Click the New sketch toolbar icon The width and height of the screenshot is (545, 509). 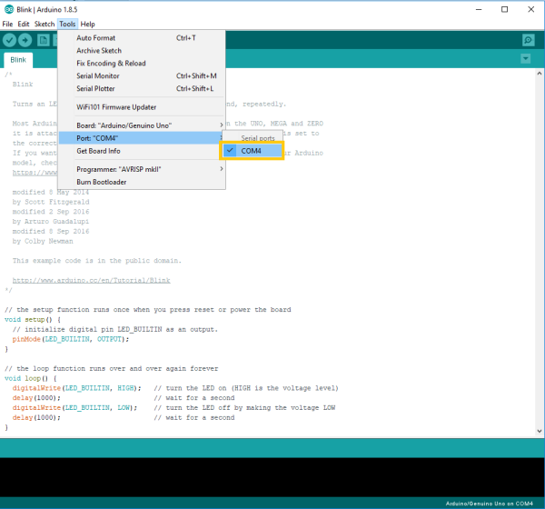[43, 40]
